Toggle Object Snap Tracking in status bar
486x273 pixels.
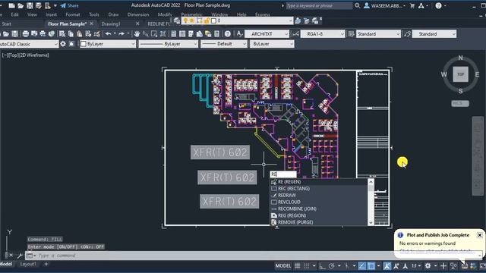(x=361, y=266)
